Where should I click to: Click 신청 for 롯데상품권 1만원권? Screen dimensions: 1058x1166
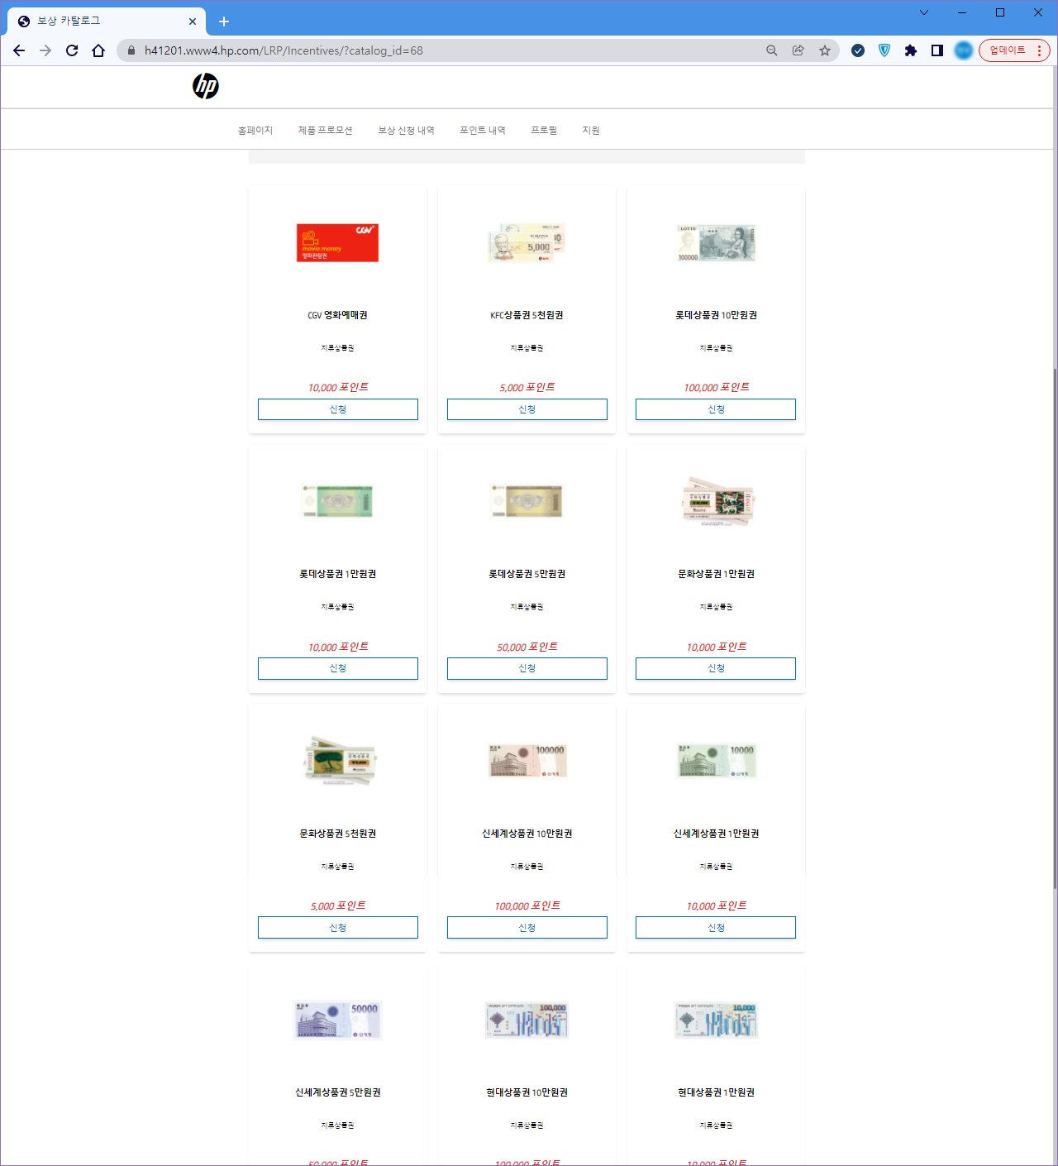click(x=338, y=668)
